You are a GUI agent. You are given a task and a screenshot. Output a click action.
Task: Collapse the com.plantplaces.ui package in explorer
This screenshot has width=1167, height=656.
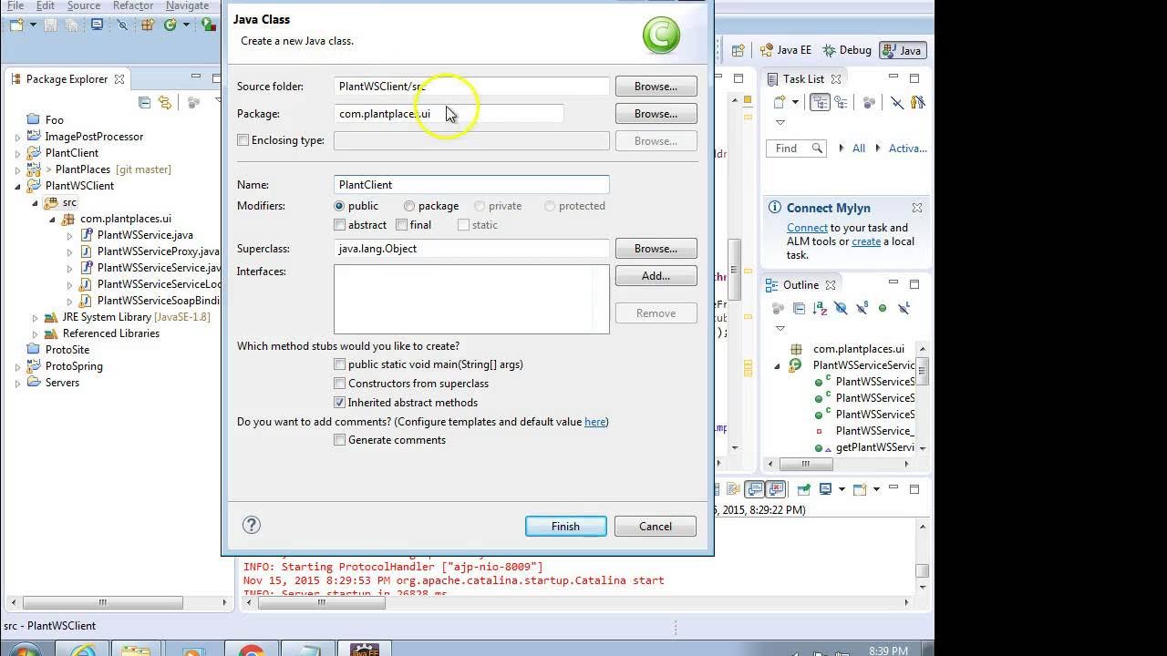click(x=52, y=219)
